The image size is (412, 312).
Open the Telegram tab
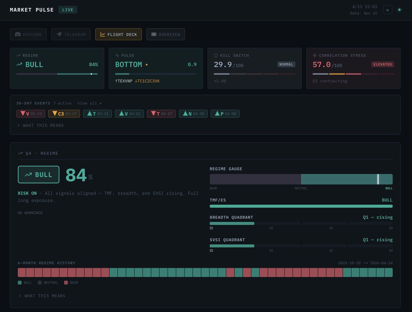coord(71,34)
